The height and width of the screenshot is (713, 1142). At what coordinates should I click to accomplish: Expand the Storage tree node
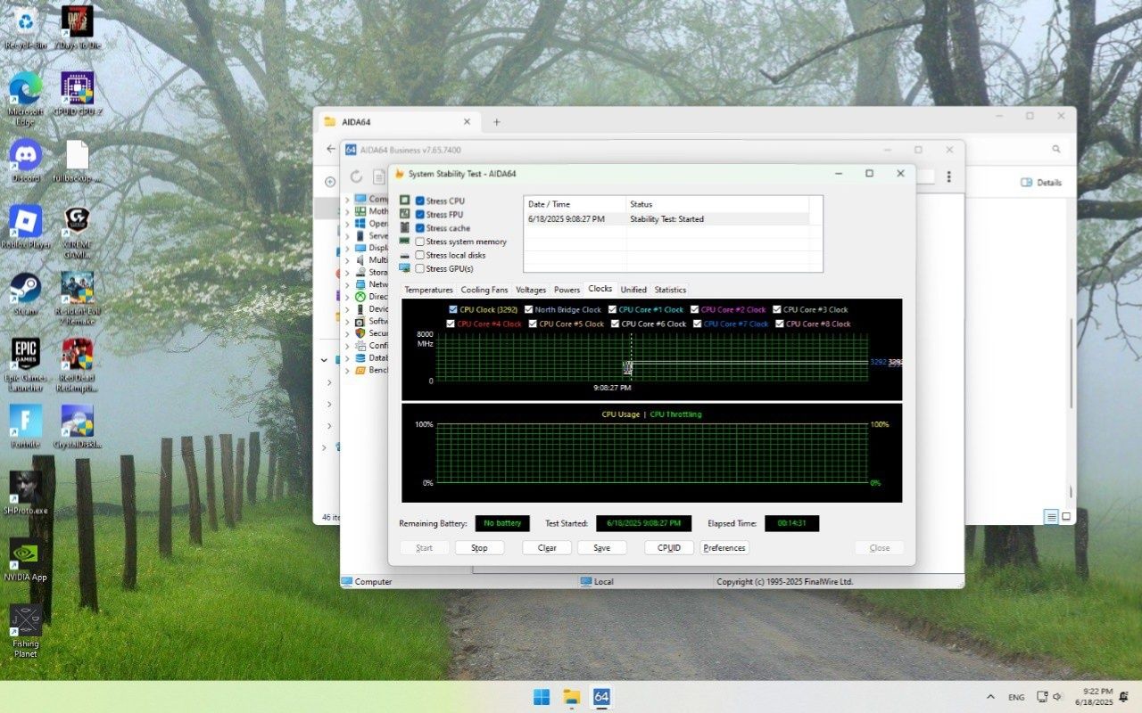coord(347,273)
